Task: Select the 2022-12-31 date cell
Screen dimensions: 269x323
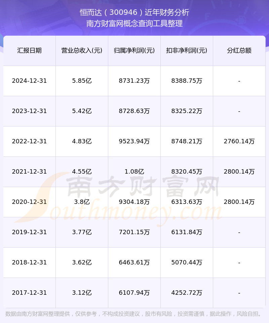Action: tap(30, 141)
